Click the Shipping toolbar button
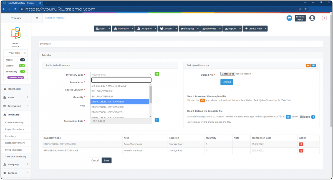 tap(187, 29)
